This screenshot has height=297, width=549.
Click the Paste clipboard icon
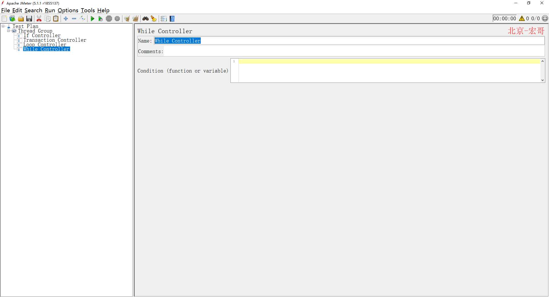click(56, 19)
